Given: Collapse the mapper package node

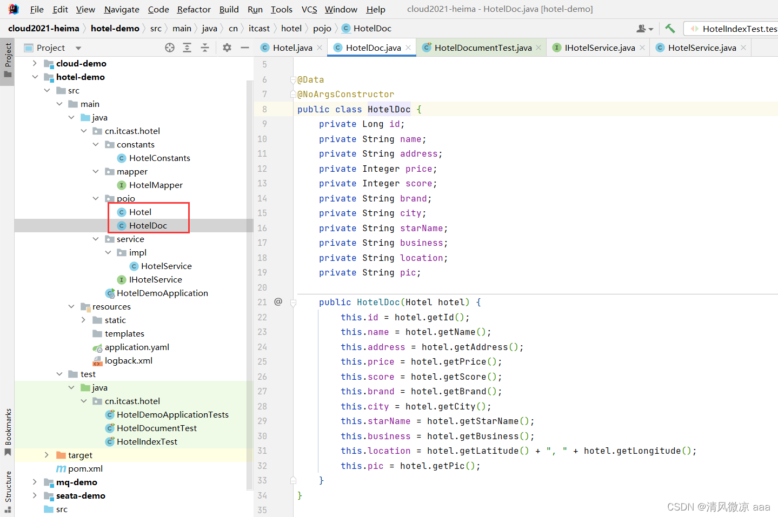Looking at the screenshot, I should tap(96, 171).
